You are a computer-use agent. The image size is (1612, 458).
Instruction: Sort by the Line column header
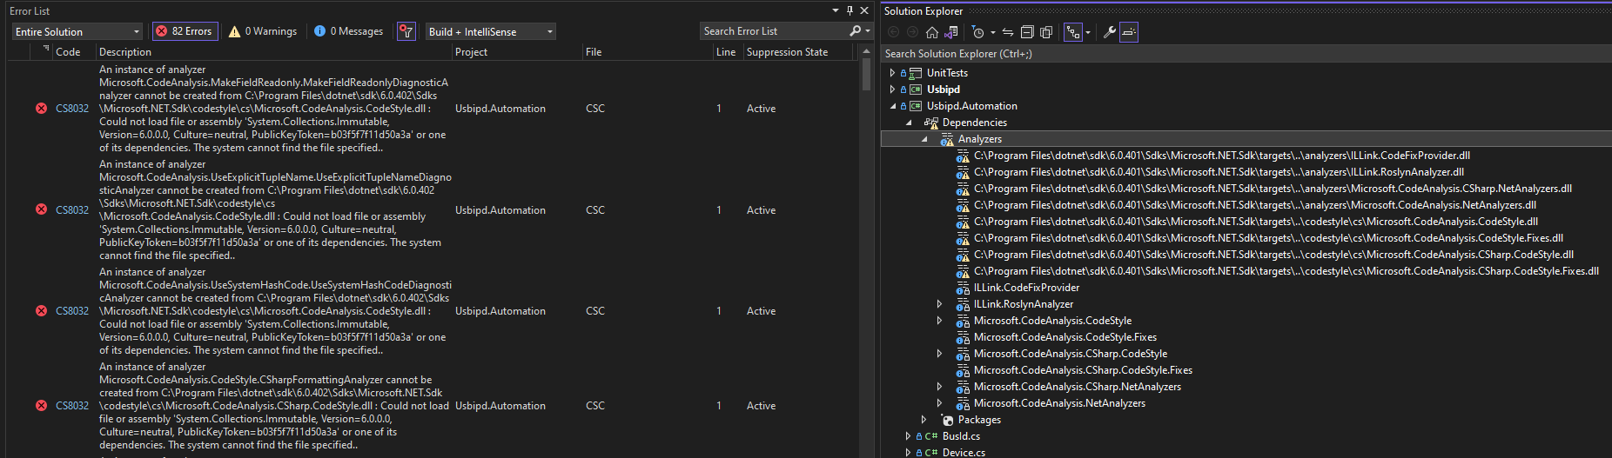pyautogui.click(x=726, y=52)
